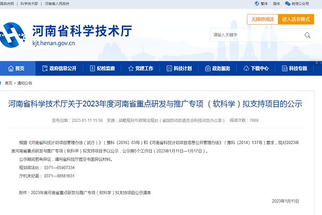The height and width of the screenshot is (215, 322).
Task: Open the 政府信息公开 menu
Action: 59,69
